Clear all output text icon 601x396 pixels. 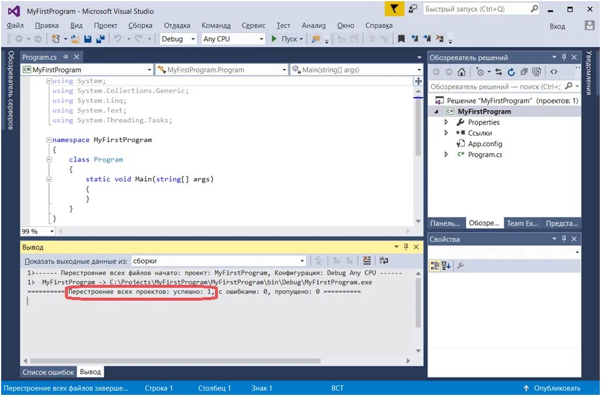(x=367, y=260)
